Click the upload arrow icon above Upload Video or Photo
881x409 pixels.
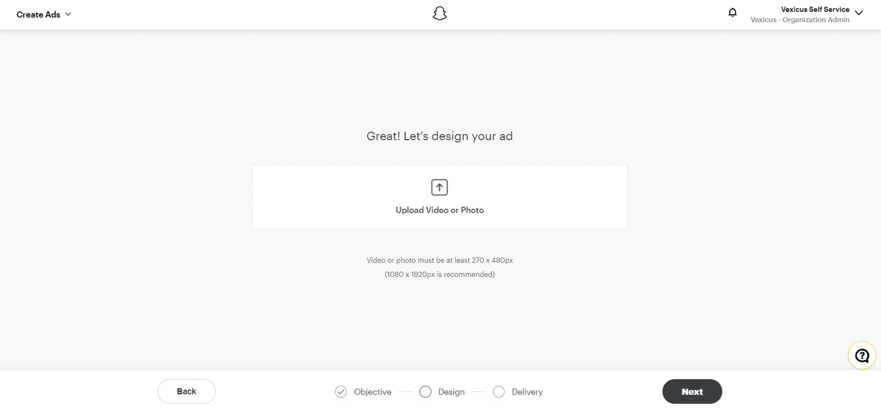tap(439, 187)
